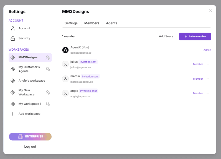This screenshot has width=221, height=159.
Task: Click Invitation sent badge next to marcin
Action: (90, 77)
